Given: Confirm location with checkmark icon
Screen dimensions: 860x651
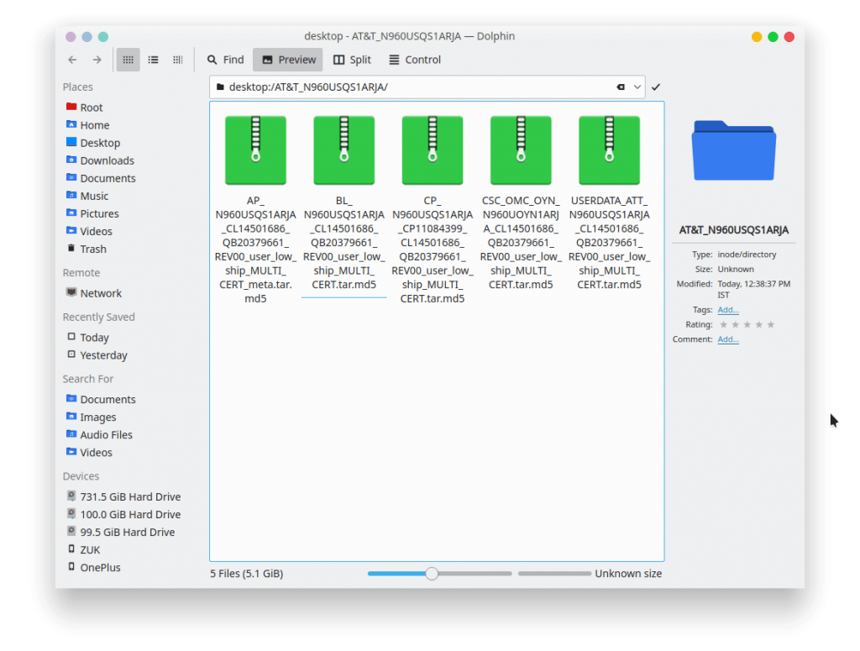Looking at the screenshot, I should coord(656,87).
